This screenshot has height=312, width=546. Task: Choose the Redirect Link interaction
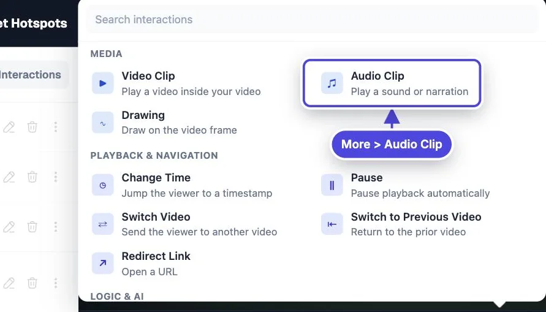pyautogui.click(x=142, y=264)
